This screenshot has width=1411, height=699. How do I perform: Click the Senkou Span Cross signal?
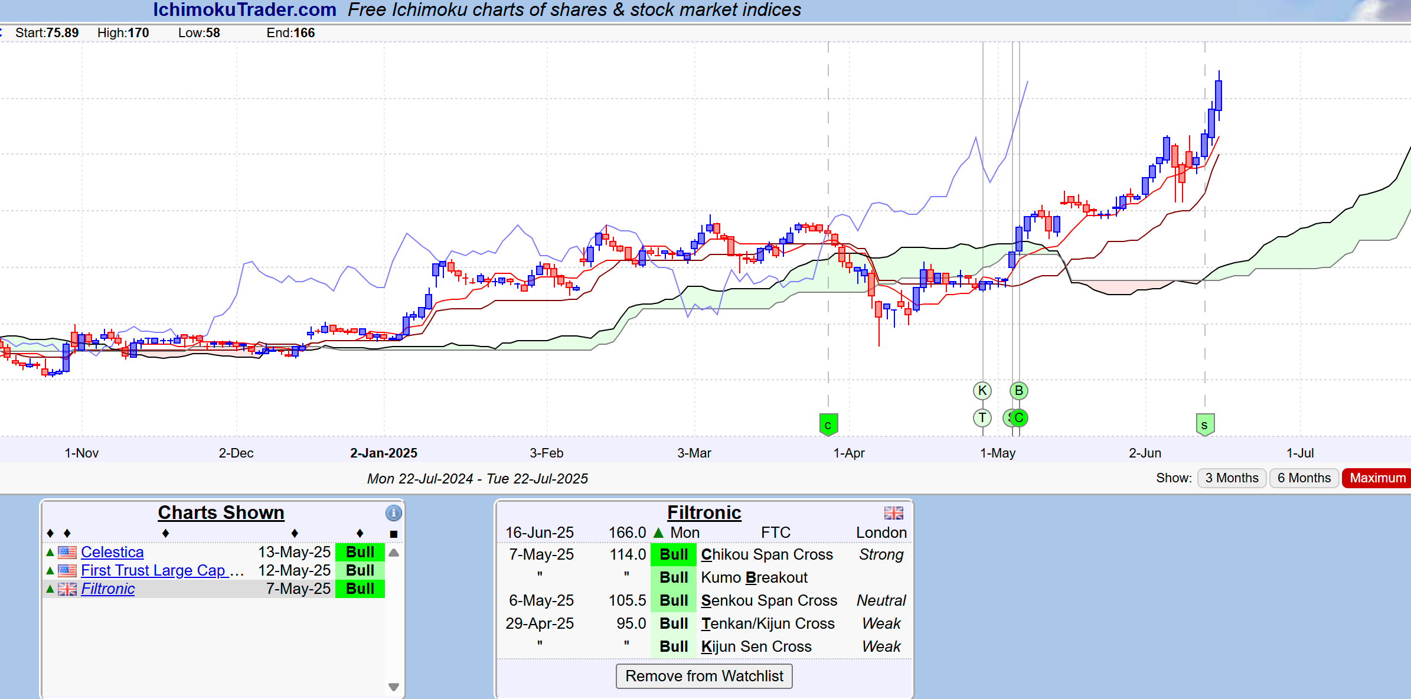point(769,600)
